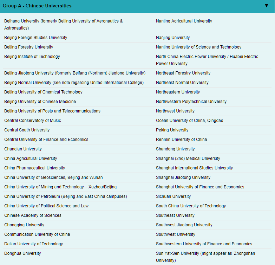Click Chongqing University row
The height and width of the screenshot is (265, 275).
point(24,225)
